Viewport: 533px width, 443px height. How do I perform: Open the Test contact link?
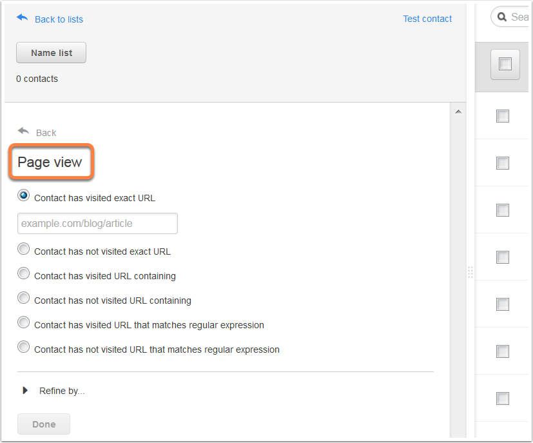click(x=427, y=19)
